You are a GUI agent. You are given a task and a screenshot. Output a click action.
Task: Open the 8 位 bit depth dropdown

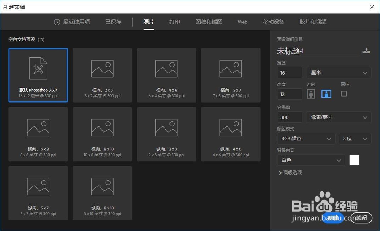pyautogui.click(x=355, y=139)
